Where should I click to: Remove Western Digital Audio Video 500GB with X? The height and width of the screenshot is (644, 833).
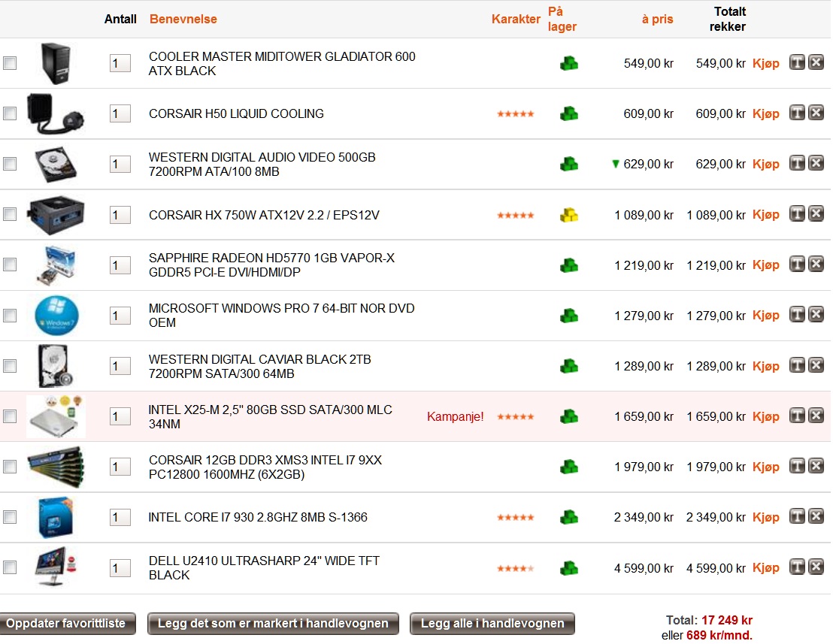(x=816, y=164)
